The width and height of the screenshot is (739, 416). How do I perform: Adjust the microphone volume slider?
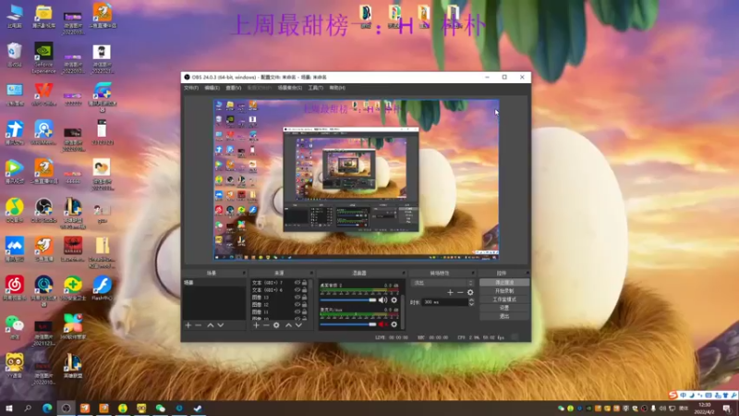pyautogui.click(x=348, y=324)
